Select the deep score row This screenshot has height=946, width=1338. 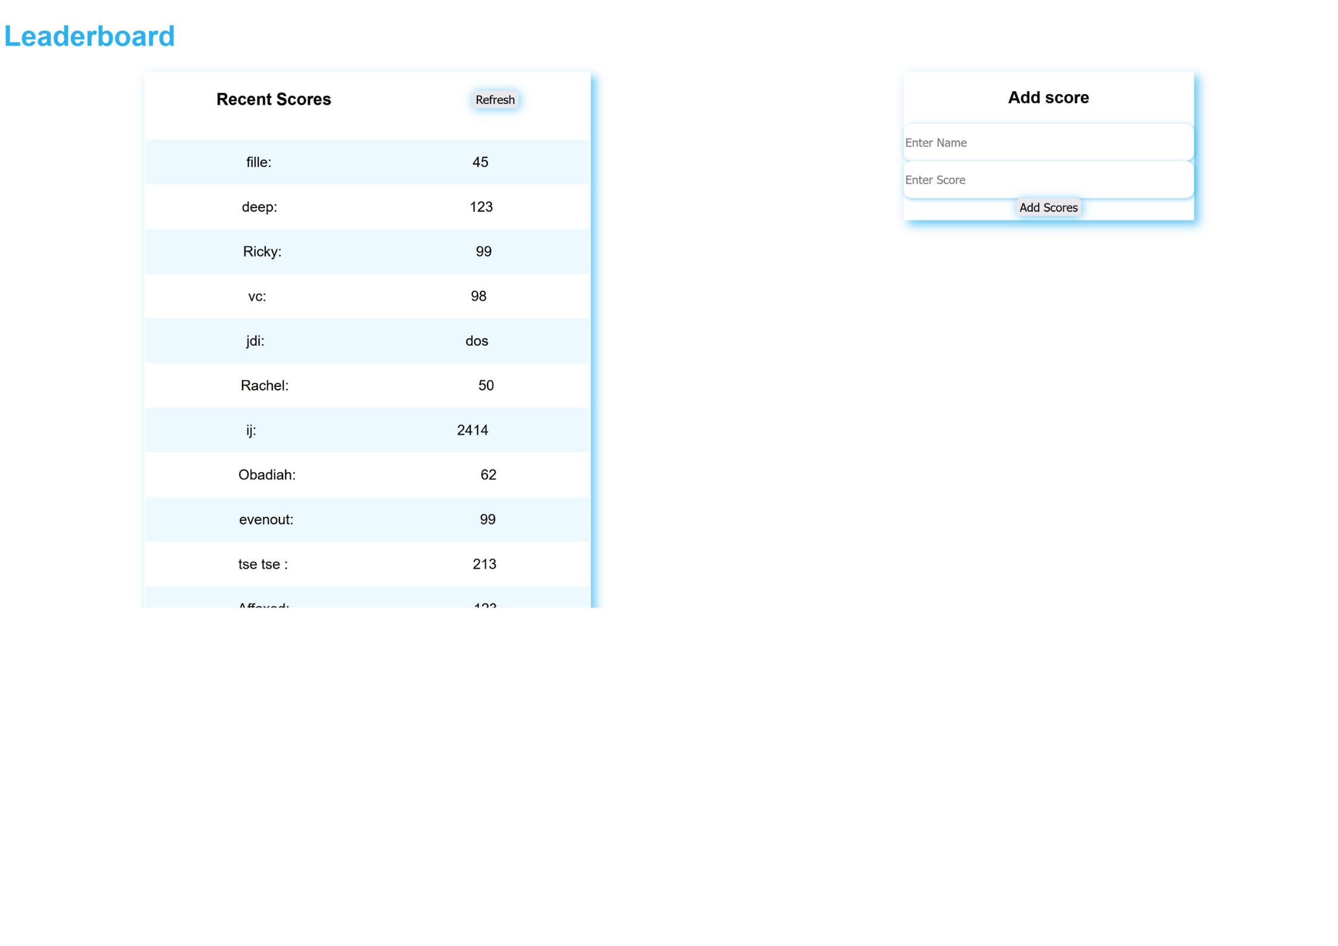367,207
